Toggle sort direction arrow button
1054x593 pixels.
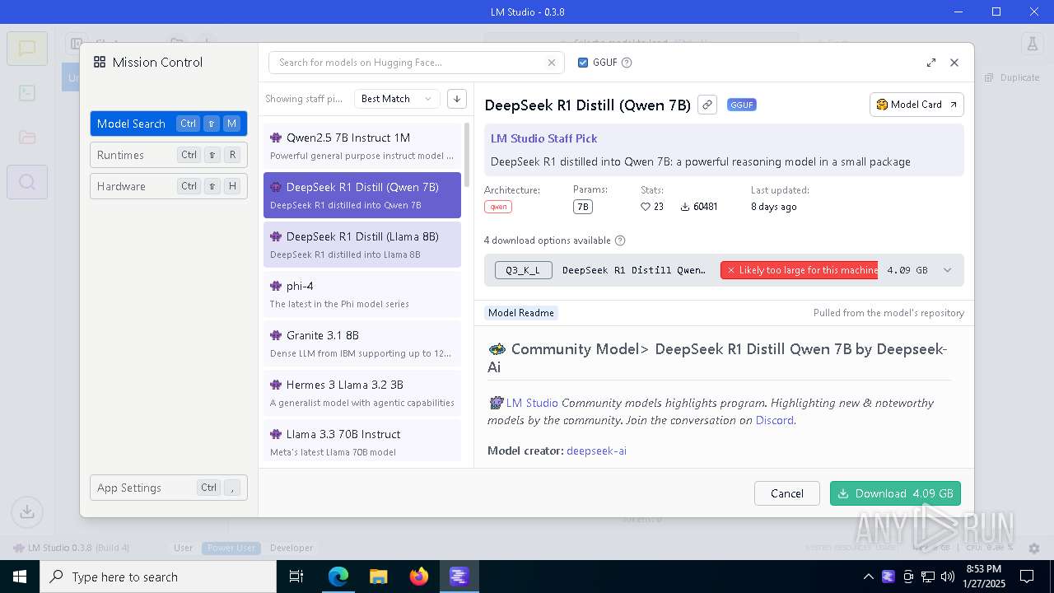pos(457,99)
